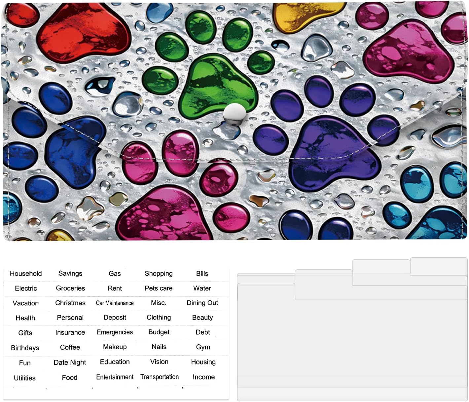
Task: Click the 'Food' label
Action: (x=70, y=378)
